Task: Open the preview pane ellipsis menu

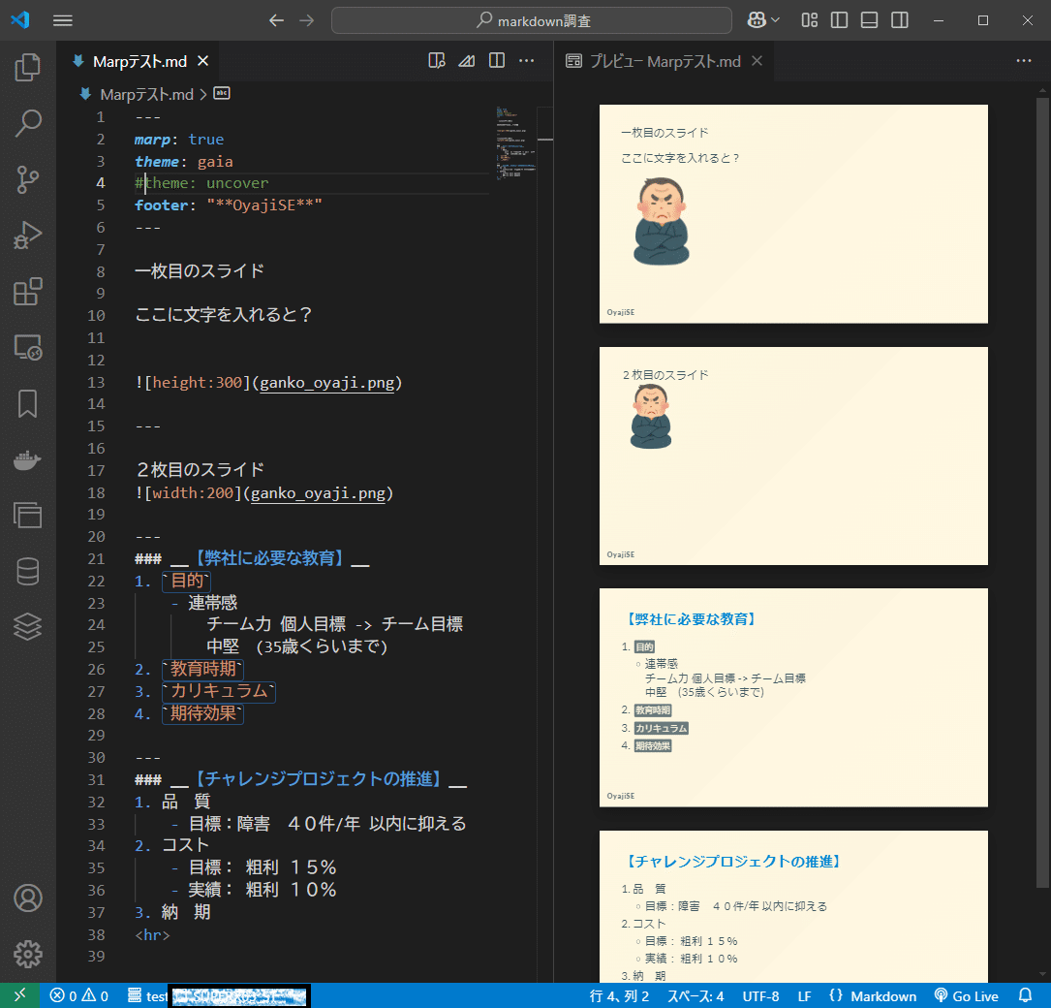Action: (1024, 60)
